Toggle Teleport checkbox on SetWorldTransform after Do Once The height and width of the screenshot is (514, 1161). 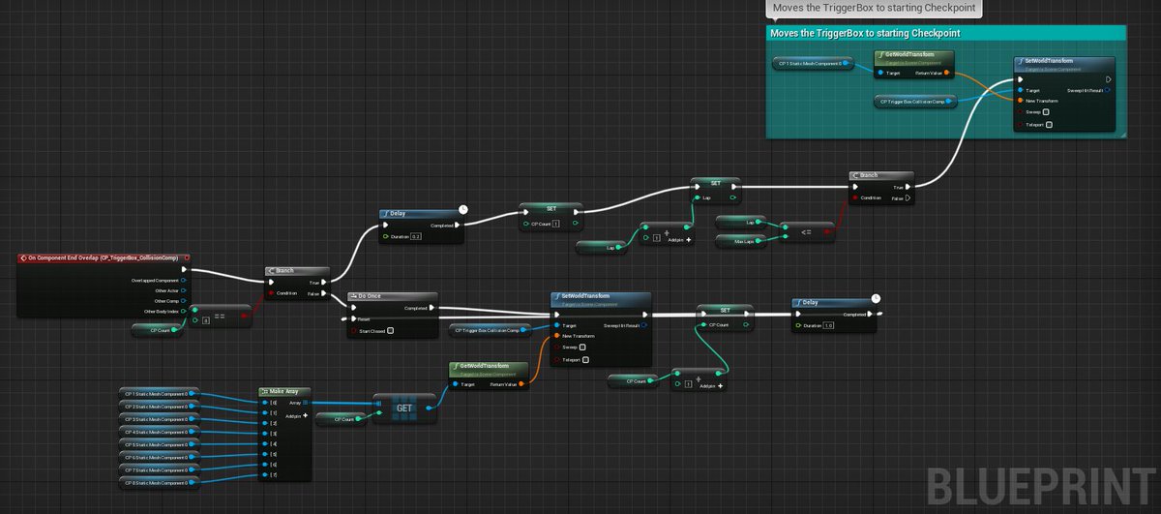[x=586, y=359]
